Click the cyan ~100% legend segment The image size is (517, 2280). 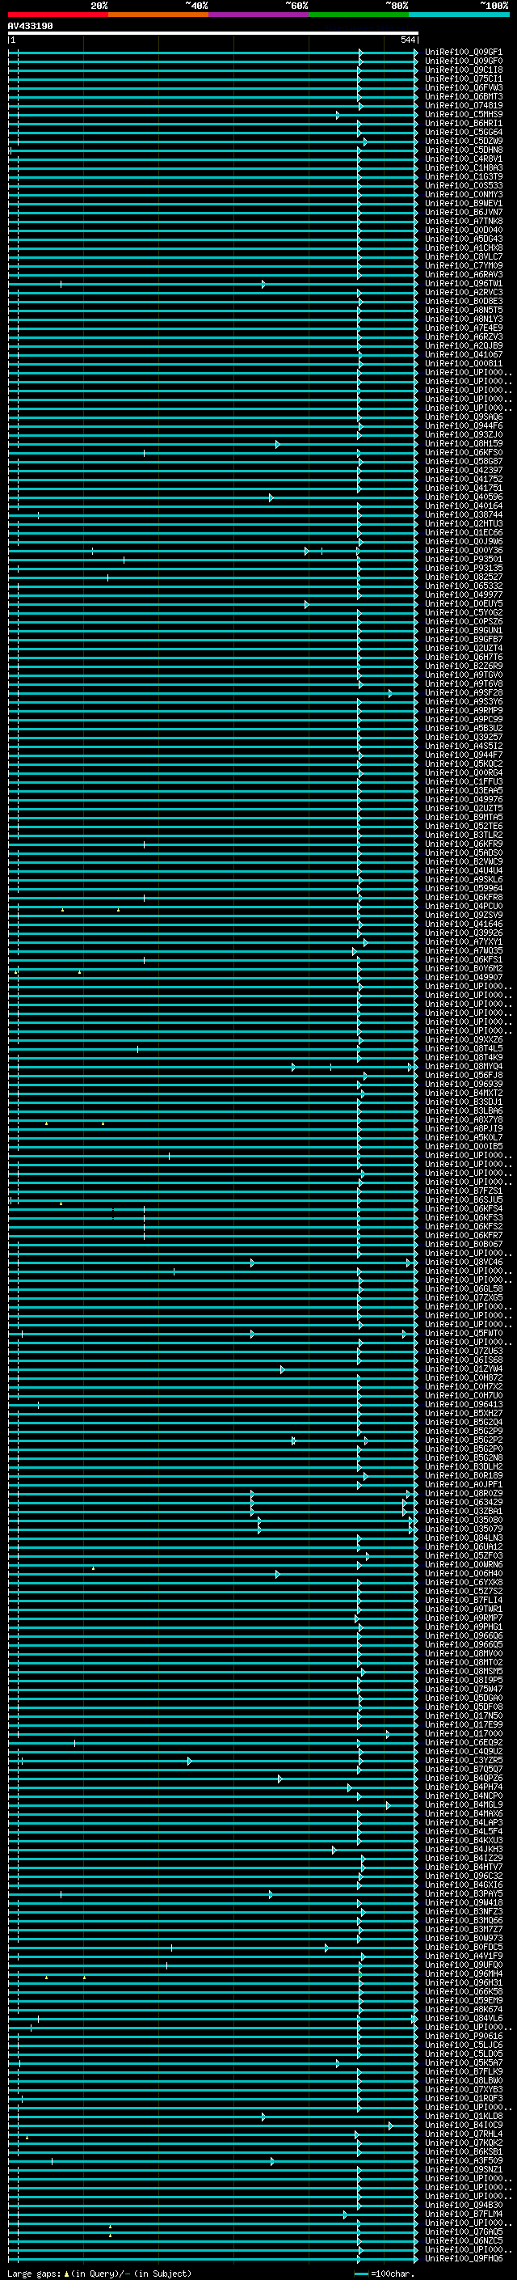459,15
